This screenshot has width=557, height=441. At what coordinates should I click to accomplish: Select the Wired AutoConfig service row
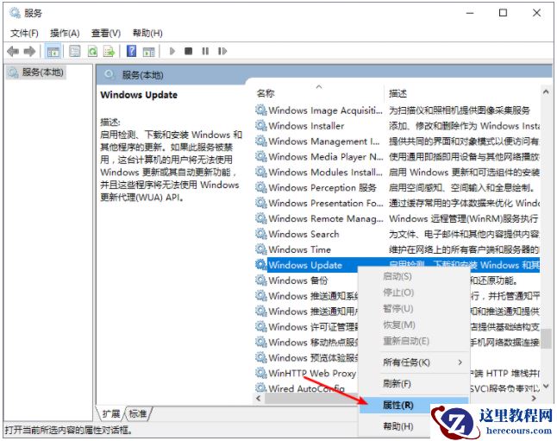(x=306, y=388)
